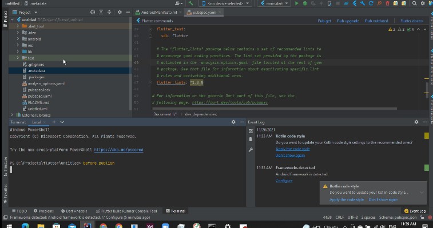This screenshot has width=433, height=228.
Task: Click the grey Stop square icon
Action: (337, 3)
